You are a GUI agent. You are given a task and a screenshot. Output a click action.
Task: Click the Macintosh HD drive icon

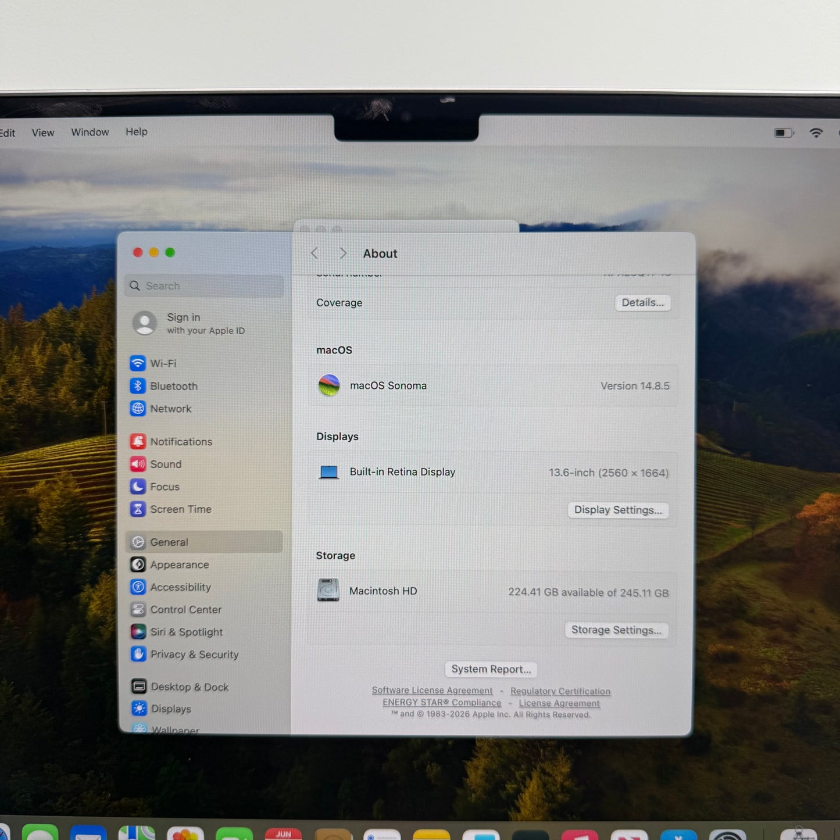[328, 590]
